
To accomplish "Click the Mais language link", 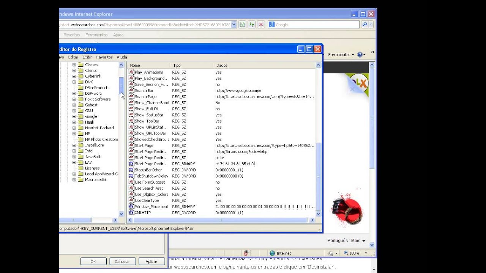I will (x=358, y=240).
